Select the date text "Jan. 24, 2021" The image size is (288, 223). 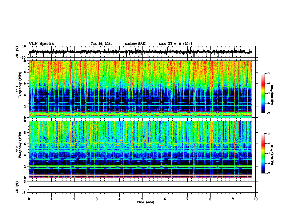pos(101,44)
